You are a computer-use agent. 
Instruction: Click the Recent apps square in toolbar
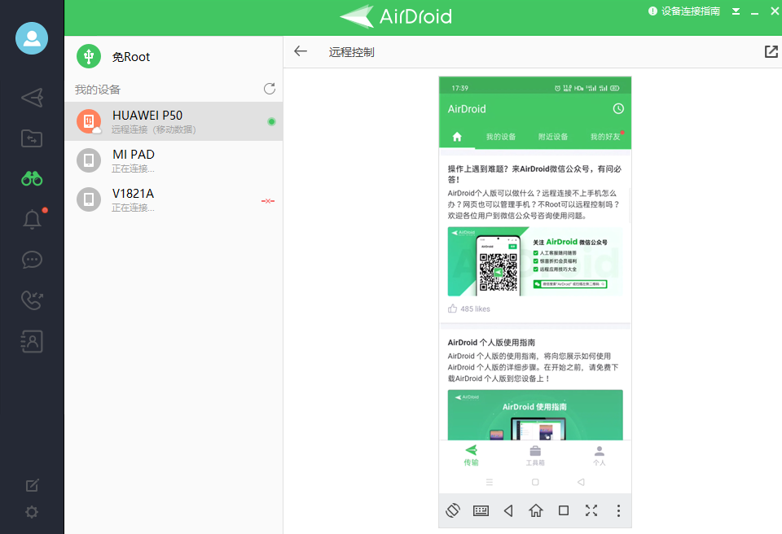[x=564, y=510]
